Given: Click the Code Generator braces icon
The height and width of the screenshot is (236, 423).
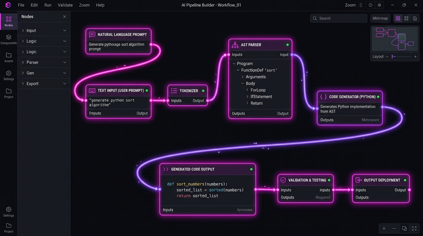Looking at the screenshot, I should coord(323,97).
